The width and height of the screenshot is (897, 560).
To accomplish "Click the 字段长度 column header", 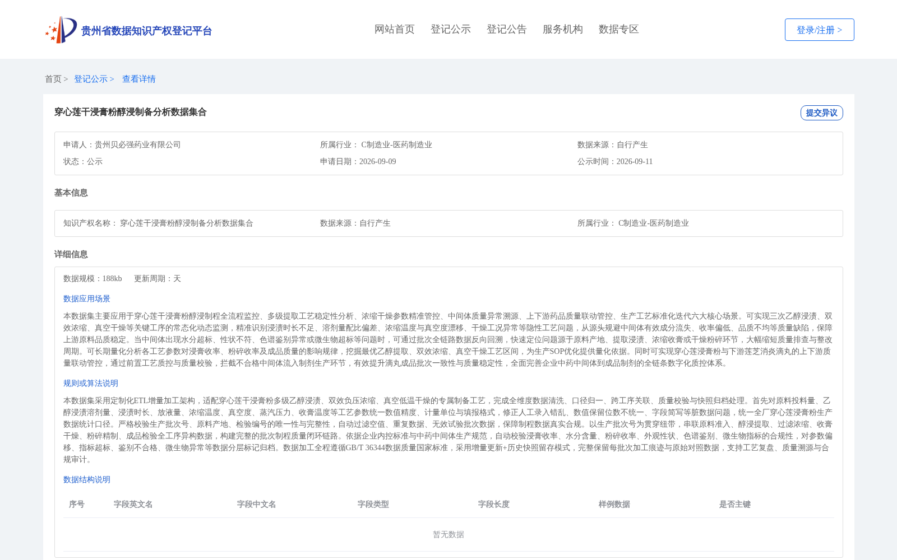I will coord(494,504).
